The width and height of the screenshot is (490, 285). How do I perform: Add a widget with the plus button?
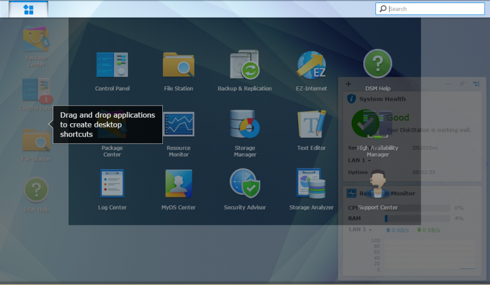pos(349,84)
